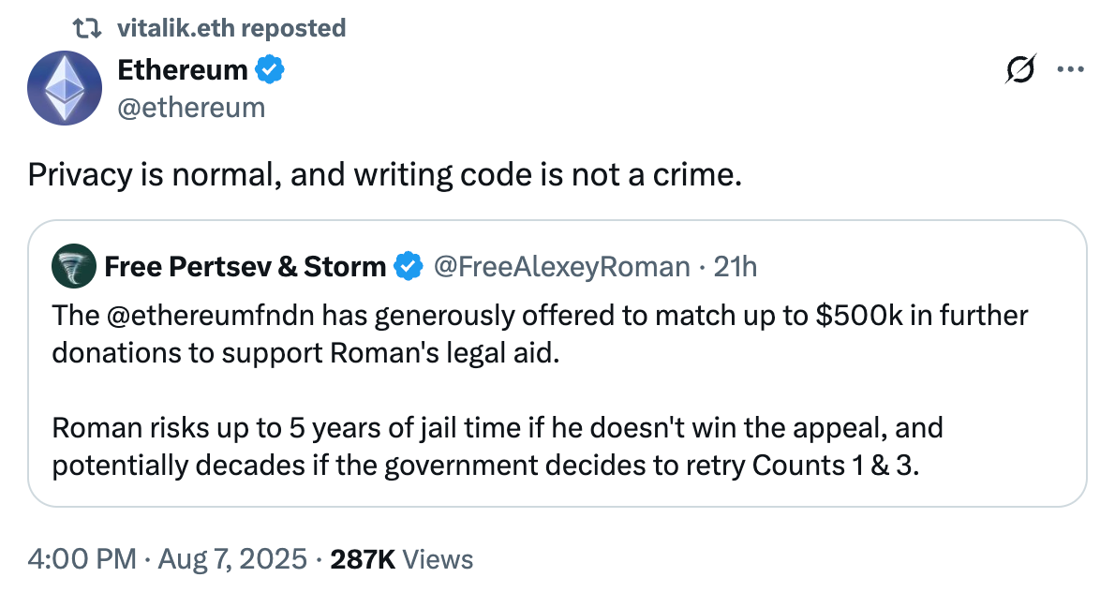The width and height of the screenshot is (1115, 607).
Task: Click the tornado avatar in the quoted tweet
Action: pos(75,266)
